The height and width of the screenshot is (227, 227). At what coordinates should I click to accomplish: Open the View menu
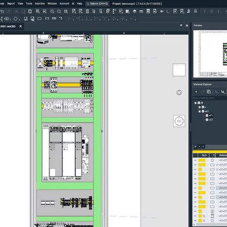(20, 3)
